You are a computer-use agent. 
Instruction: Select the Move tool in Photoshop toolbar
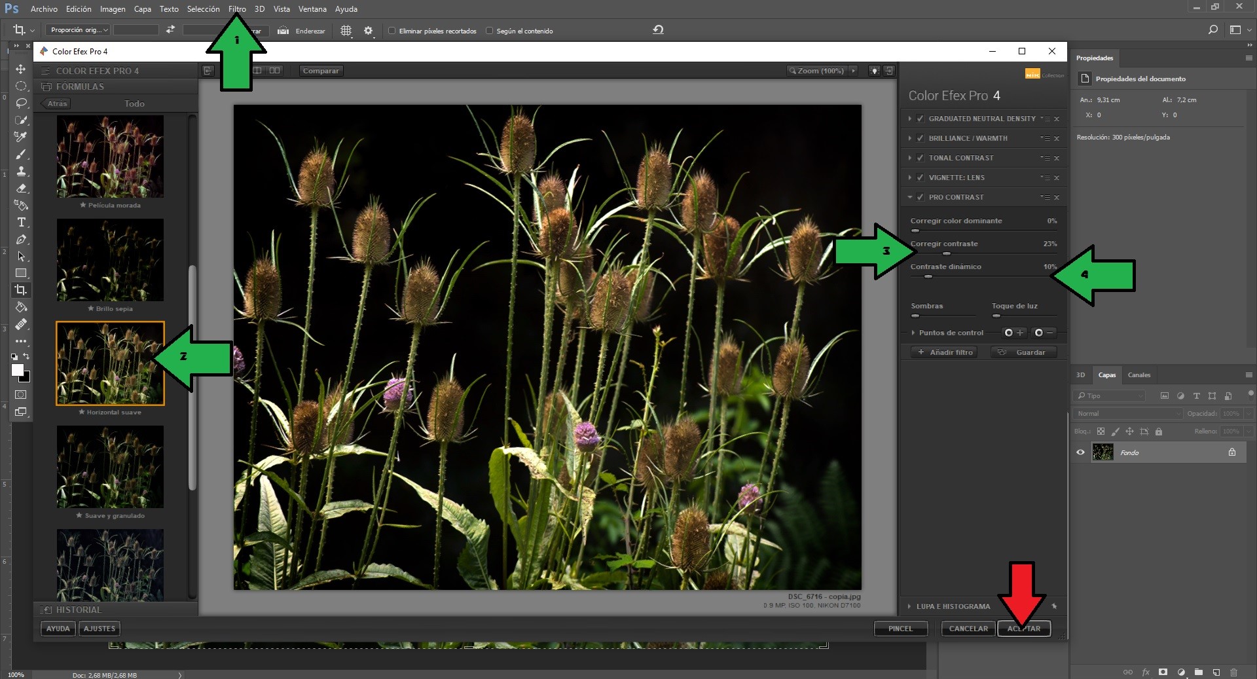click(21, 69)
